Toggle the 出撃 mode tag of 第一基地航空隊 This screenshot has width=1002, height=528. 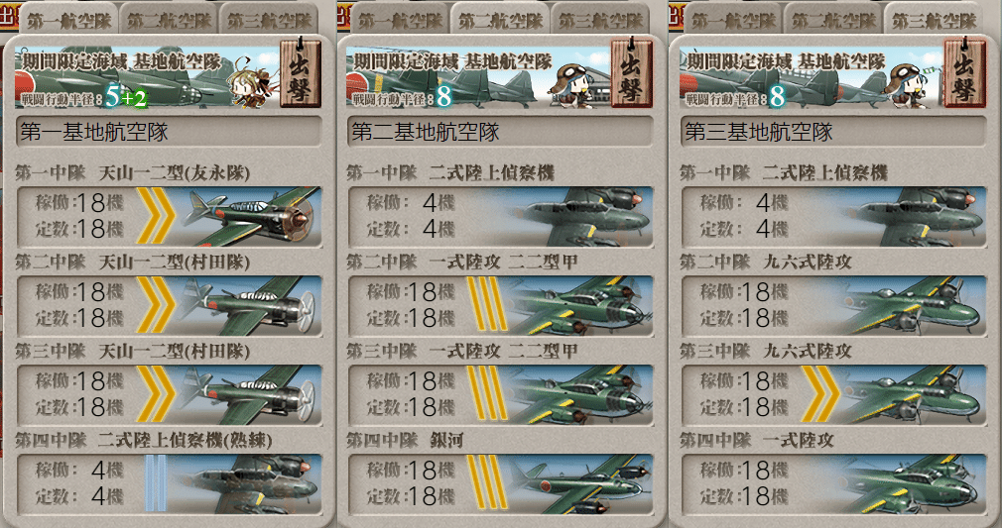pos(301,73)
